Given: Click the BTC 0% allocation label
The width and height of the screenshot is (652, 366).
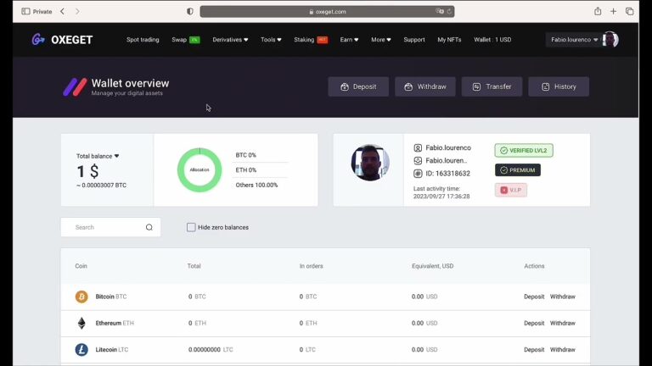Looking at the screenshot, I should pyautogui.click(x=245, y=155).
